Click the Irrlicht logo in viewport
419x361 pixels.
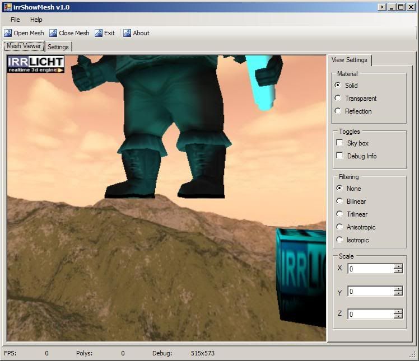click(35, 64)
